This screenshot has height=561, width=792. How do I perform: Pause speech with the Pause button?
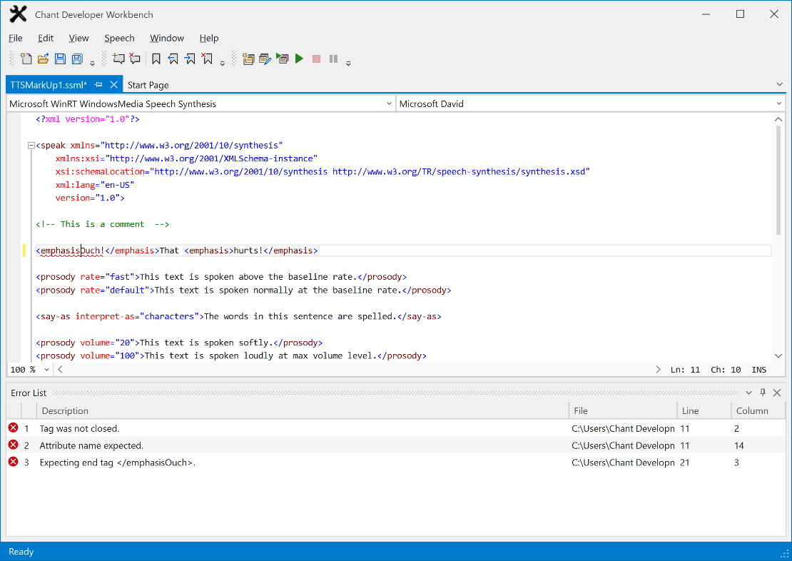[x=333, y=59]
